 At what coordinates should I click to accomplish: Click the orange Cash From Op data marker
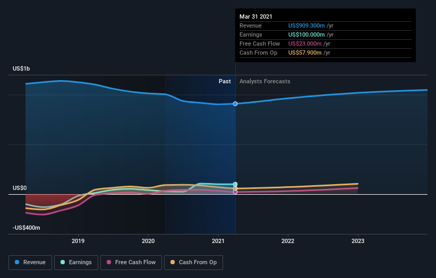[235, 188]
